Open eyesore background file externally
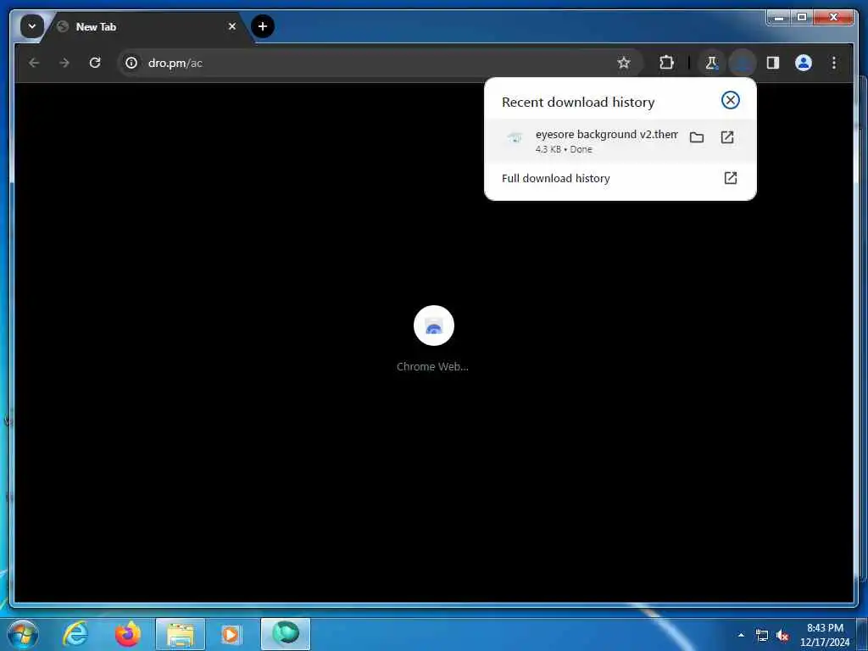 pyautogui.click(x=726, y=137)
